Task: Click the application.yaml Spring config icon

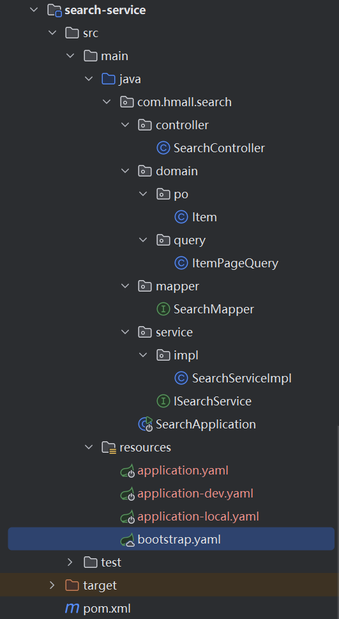Action: 128,471
